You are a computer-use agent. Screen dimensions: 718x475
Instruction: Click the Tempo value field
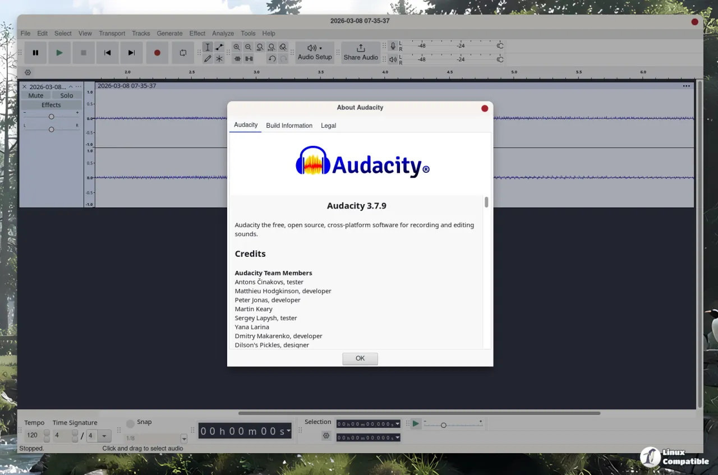(33, 435)
